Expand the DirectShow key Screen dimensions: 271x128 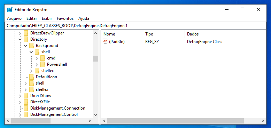[20, 96]
